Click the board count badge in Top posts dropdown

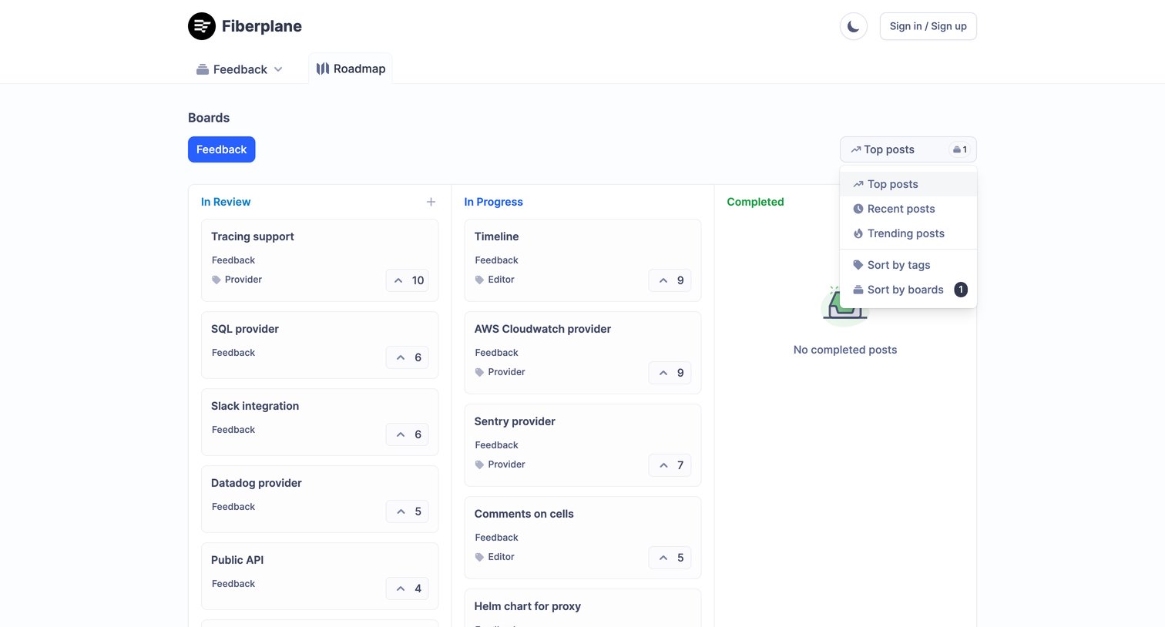[x=959, y=149]
